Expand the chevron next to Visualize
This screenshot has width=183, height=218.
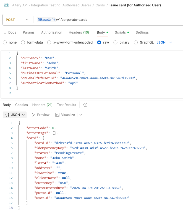click(x=81, y=115)
